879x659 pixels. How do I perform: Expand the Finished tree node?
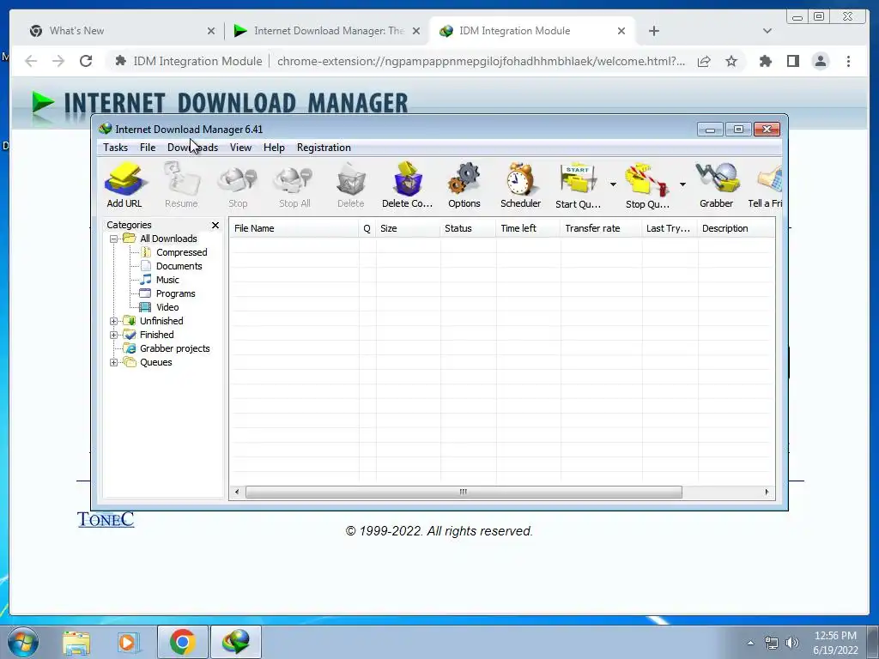coord(114,336)
